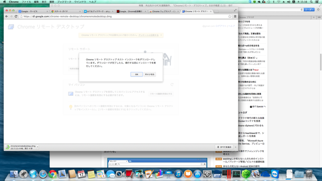The width and height of the screenshot is (322, 181).
Task: Click リーダー button in Safari window
Action: point(309,10)
